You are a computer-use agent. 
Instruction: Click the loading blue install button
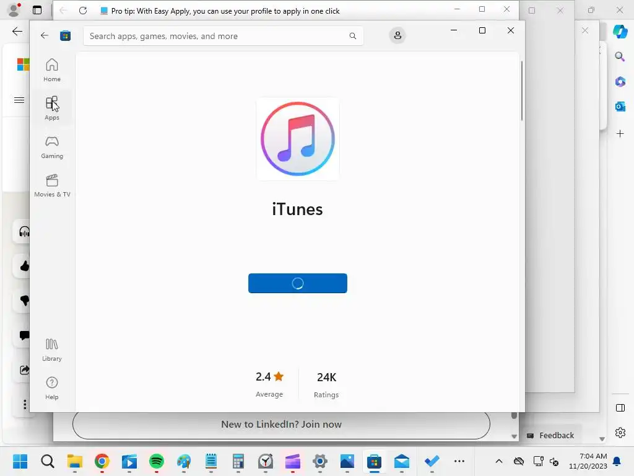click(x=298, y=283)
